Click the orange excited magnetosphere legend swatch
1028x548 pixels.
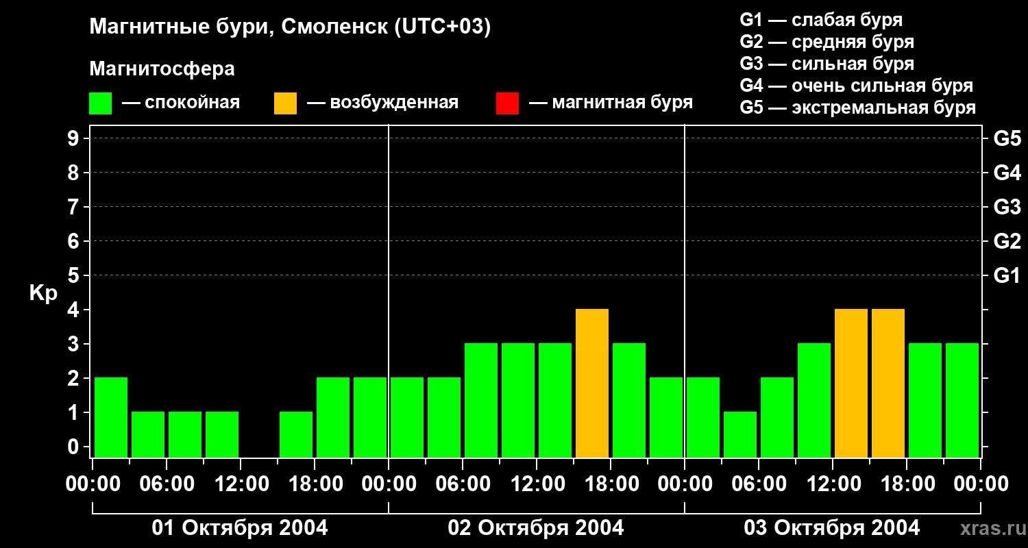pos(285,103)
